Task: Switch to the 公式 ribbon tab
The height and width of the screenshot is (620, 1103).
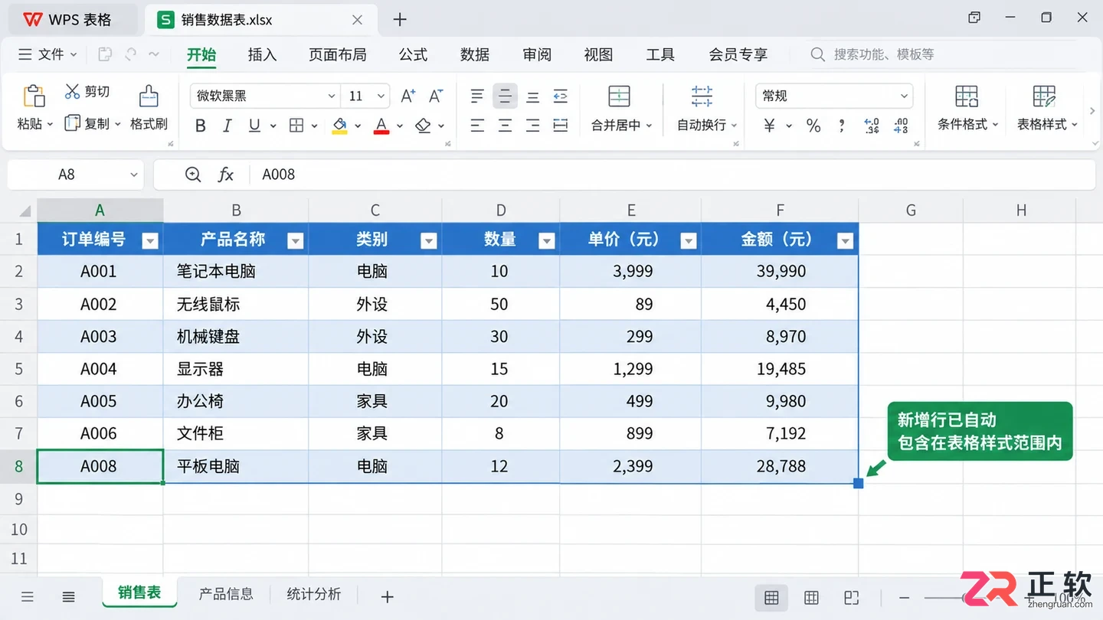Action: 413,54
